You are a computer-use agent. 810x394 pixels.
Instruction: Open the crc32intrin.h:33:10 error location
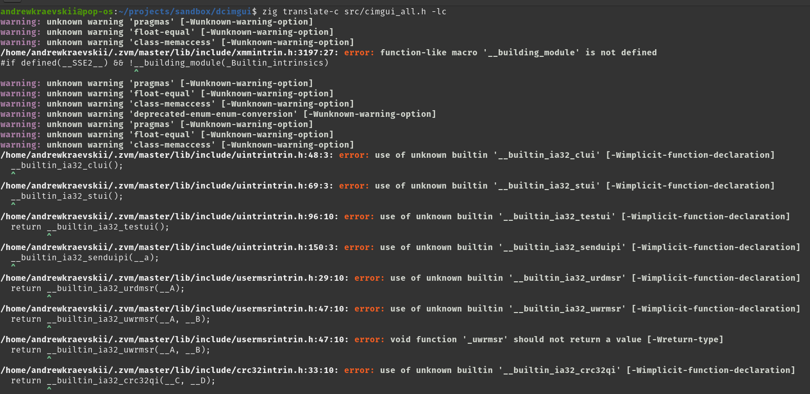169,370
